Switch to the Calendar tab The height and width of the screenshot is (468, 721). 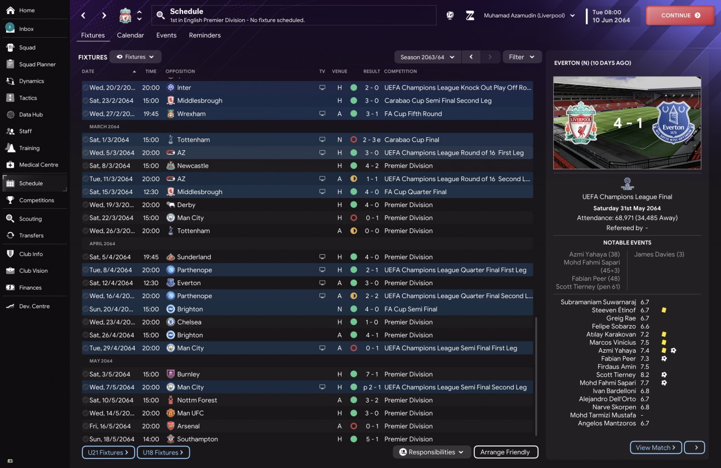point(130,35)
